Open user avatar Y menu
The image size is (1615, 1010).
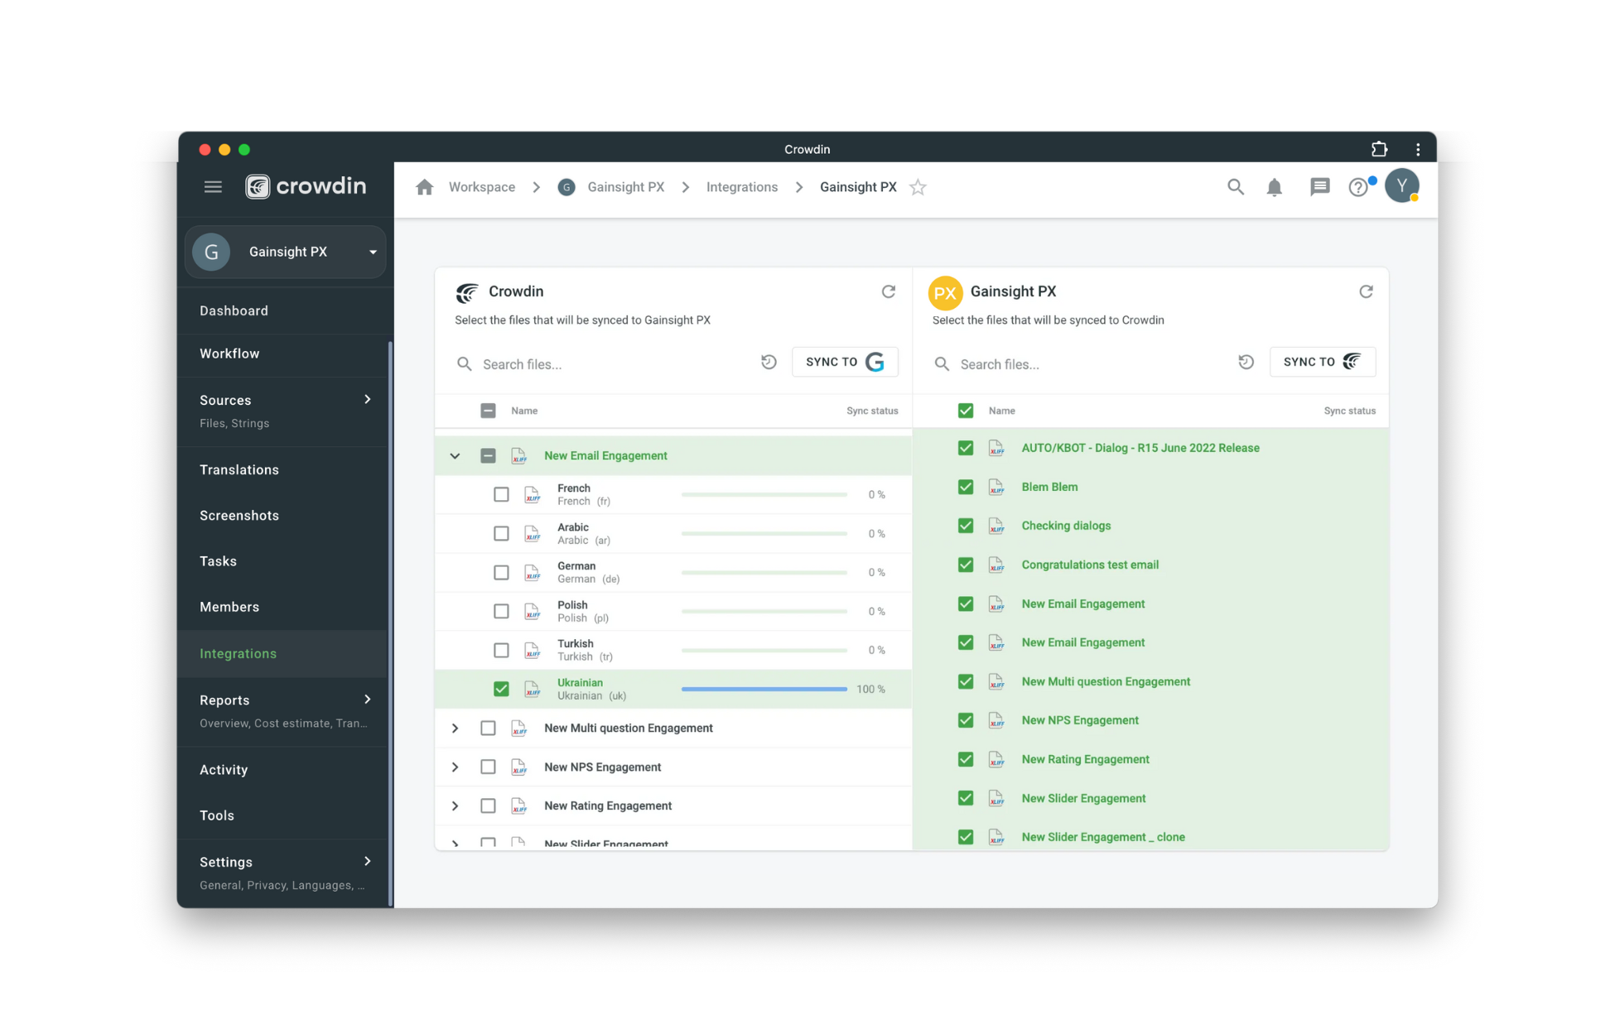tap(1402, 186)
